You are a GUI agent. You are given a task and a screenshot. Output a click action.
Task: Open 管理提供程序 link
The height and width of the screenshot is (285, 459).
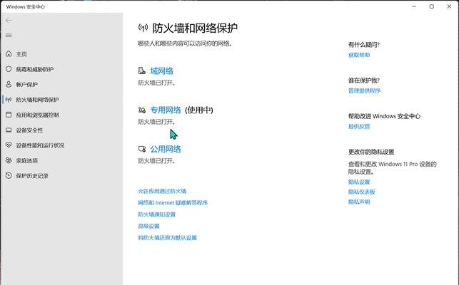364,90
